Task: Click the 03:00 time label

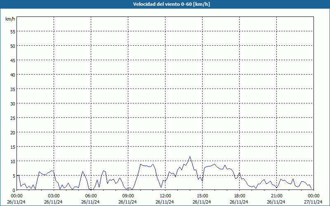Action: pos(54,196)
